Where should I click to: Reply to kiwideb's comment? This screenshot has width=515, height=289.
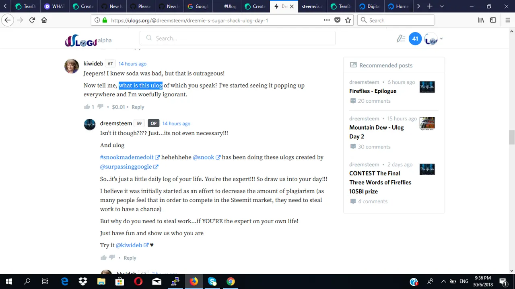[x=138, y=107]
